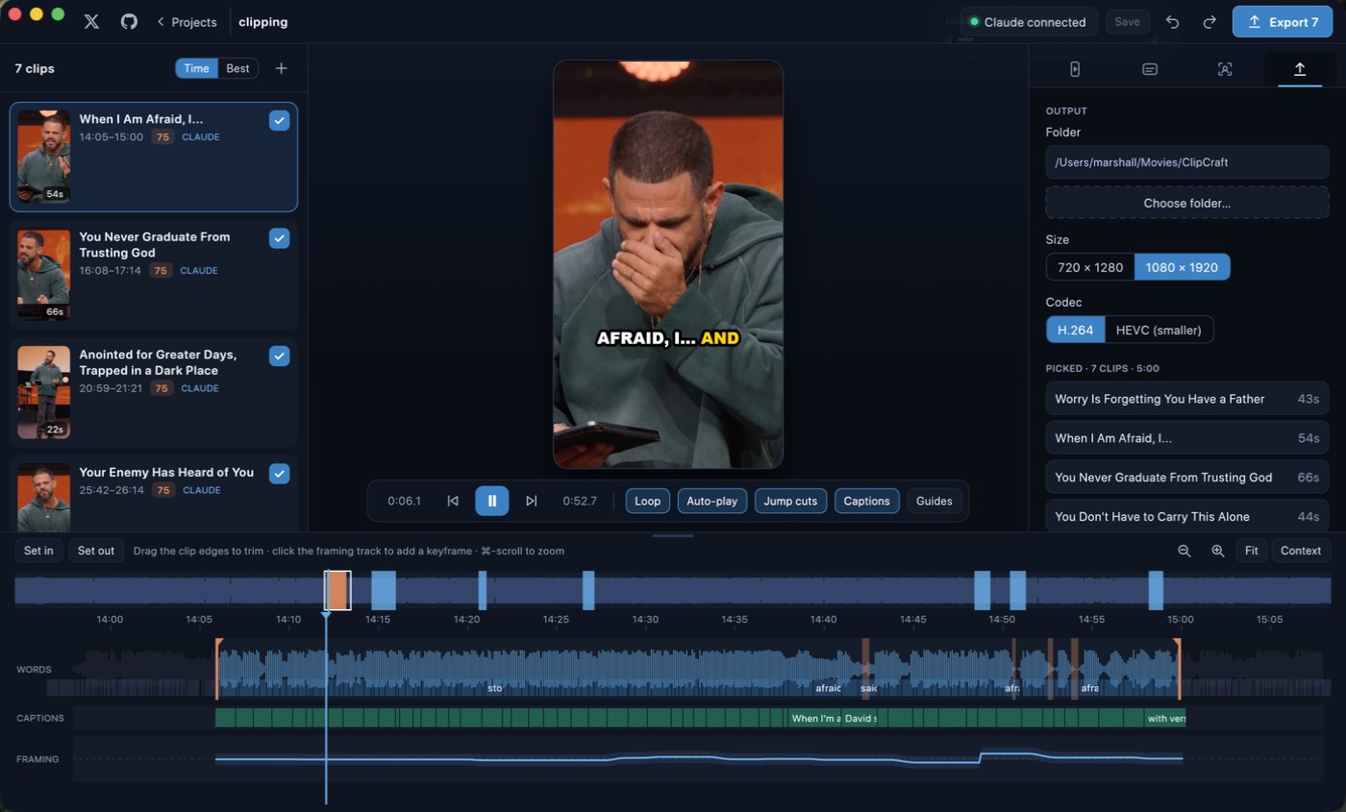Screen dimensions: 1346x812
Task: Choose H.264 codec
Action: [x=1075, y=330]
